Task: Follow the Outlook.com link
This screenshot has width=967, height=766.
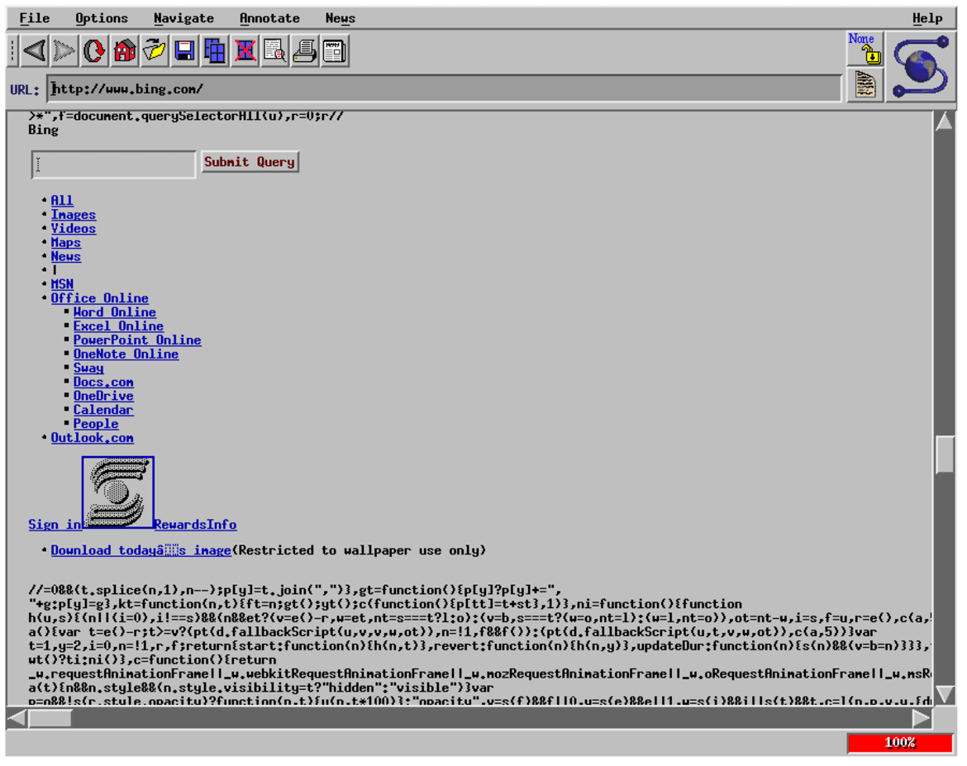Action: [x=93, y=438]
